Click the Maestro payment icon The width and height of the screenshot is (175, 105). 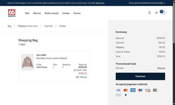pyautogui.click(x=140, y=90)
